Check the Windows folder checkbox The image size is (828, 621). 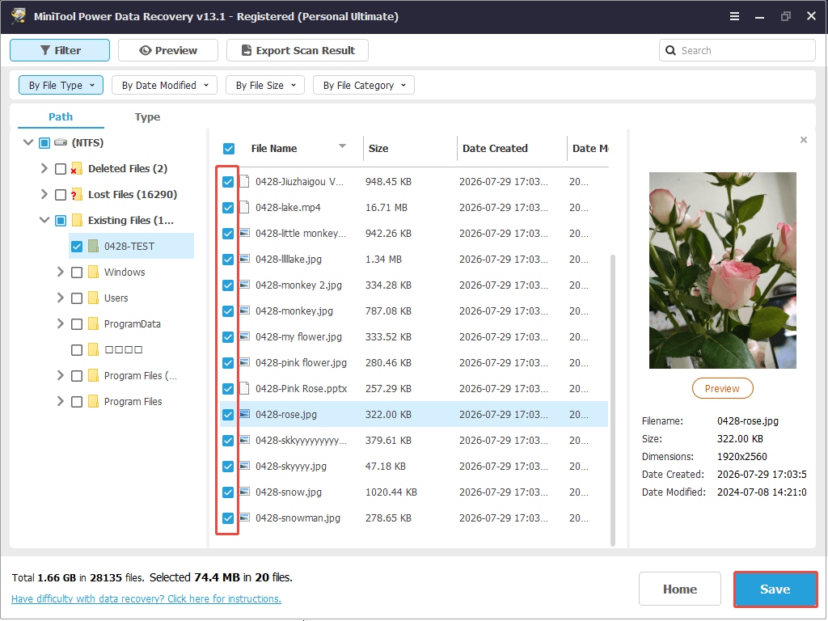tap(77, 272)
